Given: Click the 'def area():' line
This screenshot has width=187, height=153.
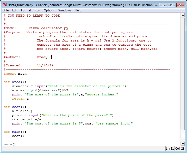Looking at the screenshot, I should coord(15,82).
